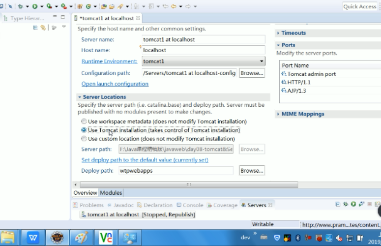The width and height of the screenshot is (381, 246).
Task: Click Previous Annotation toolbar icon
Action: click(151, 6)
